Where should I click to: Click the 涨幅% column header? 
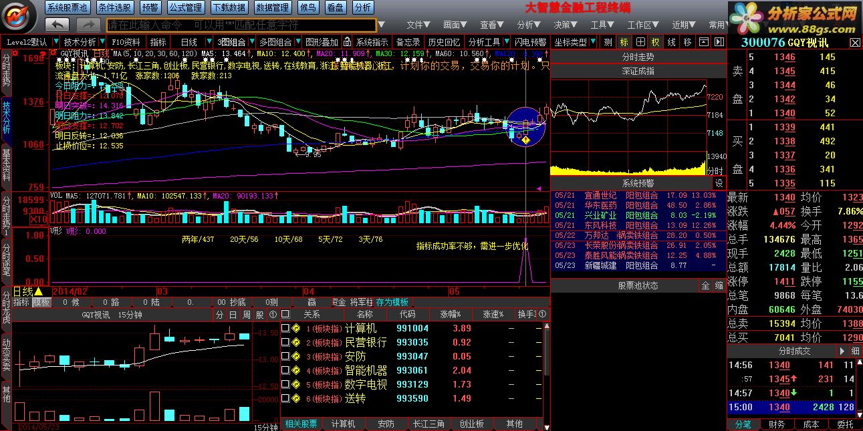450,314
